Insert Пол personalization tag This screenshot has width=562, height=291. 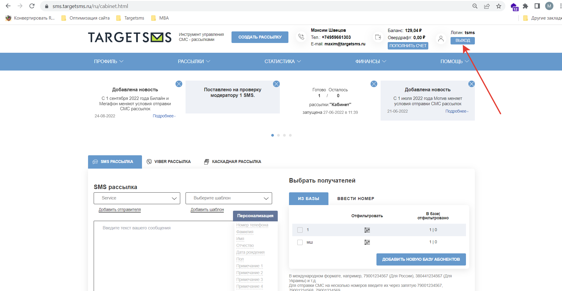tap(240, 259)
